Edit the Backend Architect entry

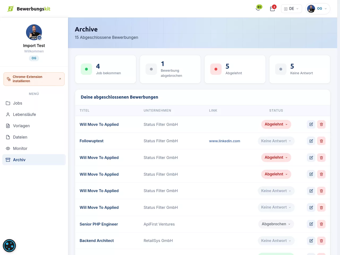[311, 241]
